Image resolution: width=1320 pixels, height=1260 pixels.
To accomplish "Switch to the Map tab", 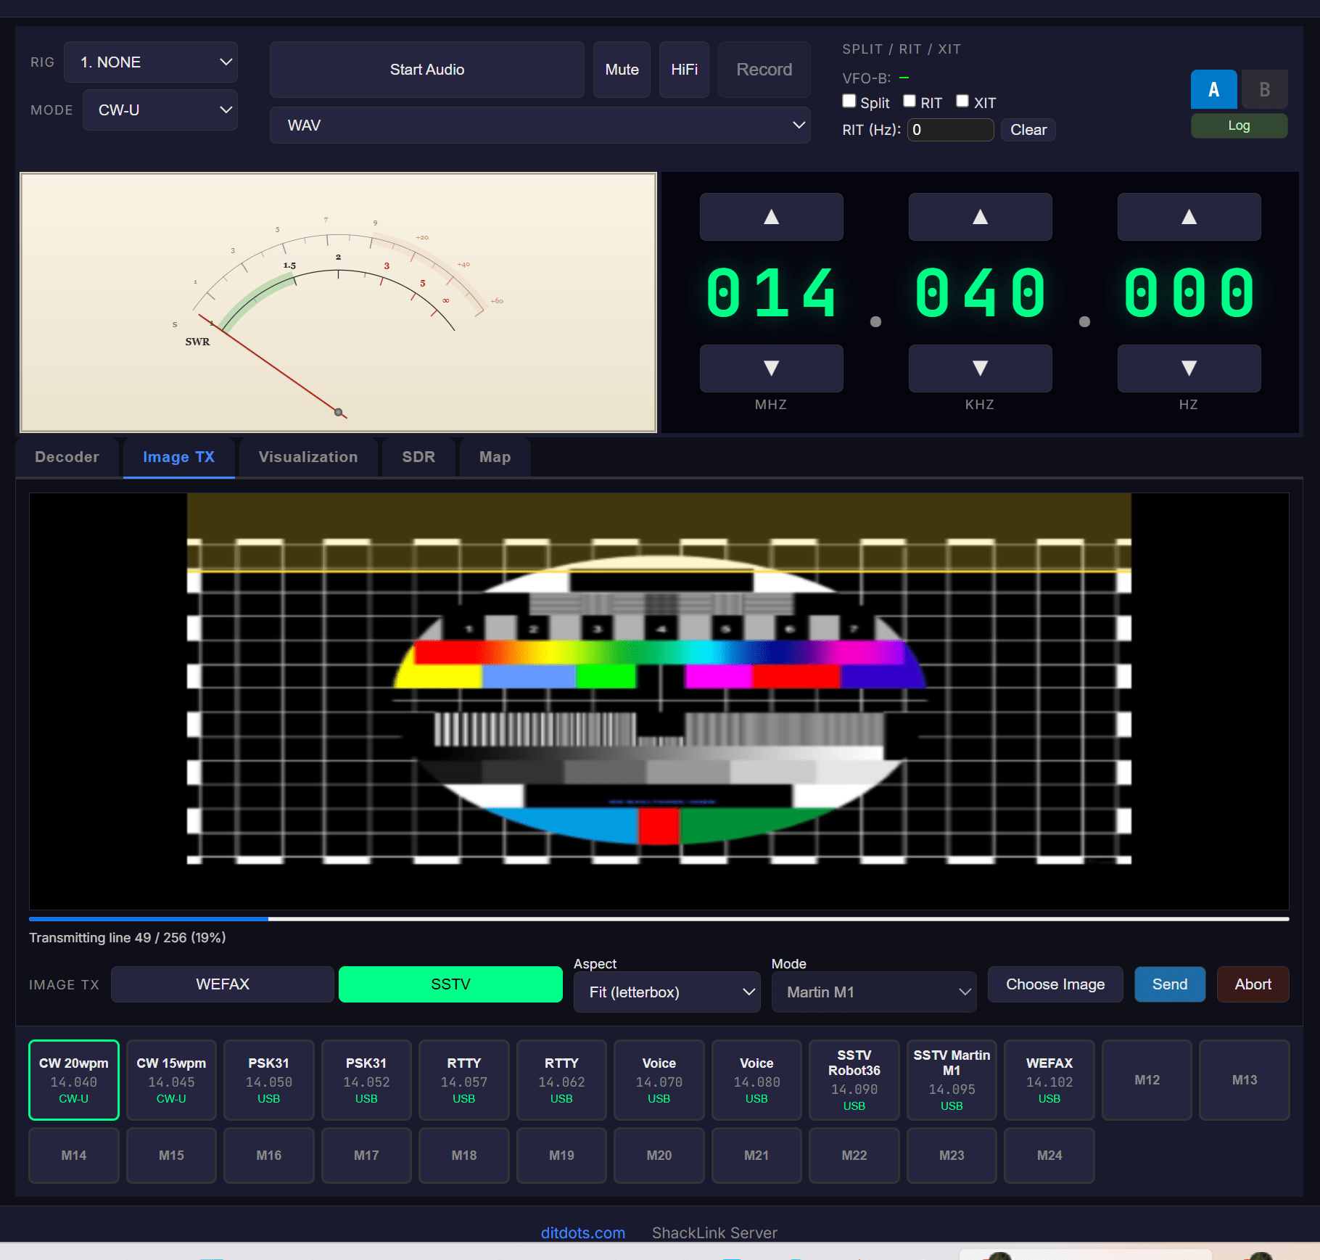I will coord(495,457).
